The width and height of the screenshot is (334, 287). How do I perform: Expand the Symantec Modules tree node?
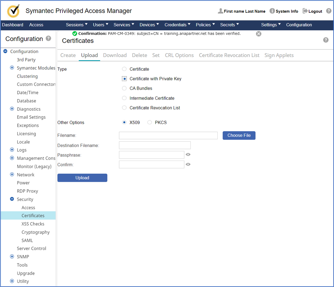[12, 68]
